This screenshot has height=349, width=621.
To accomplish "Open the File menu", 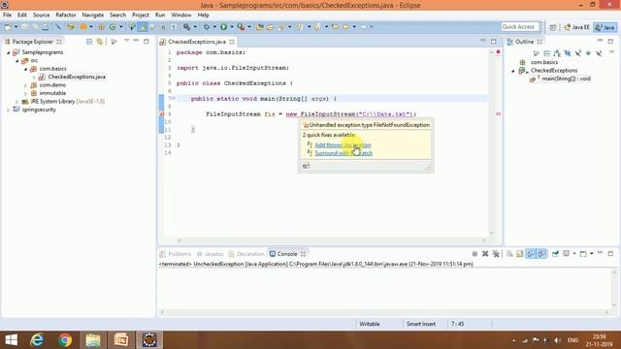I will 7,16.
